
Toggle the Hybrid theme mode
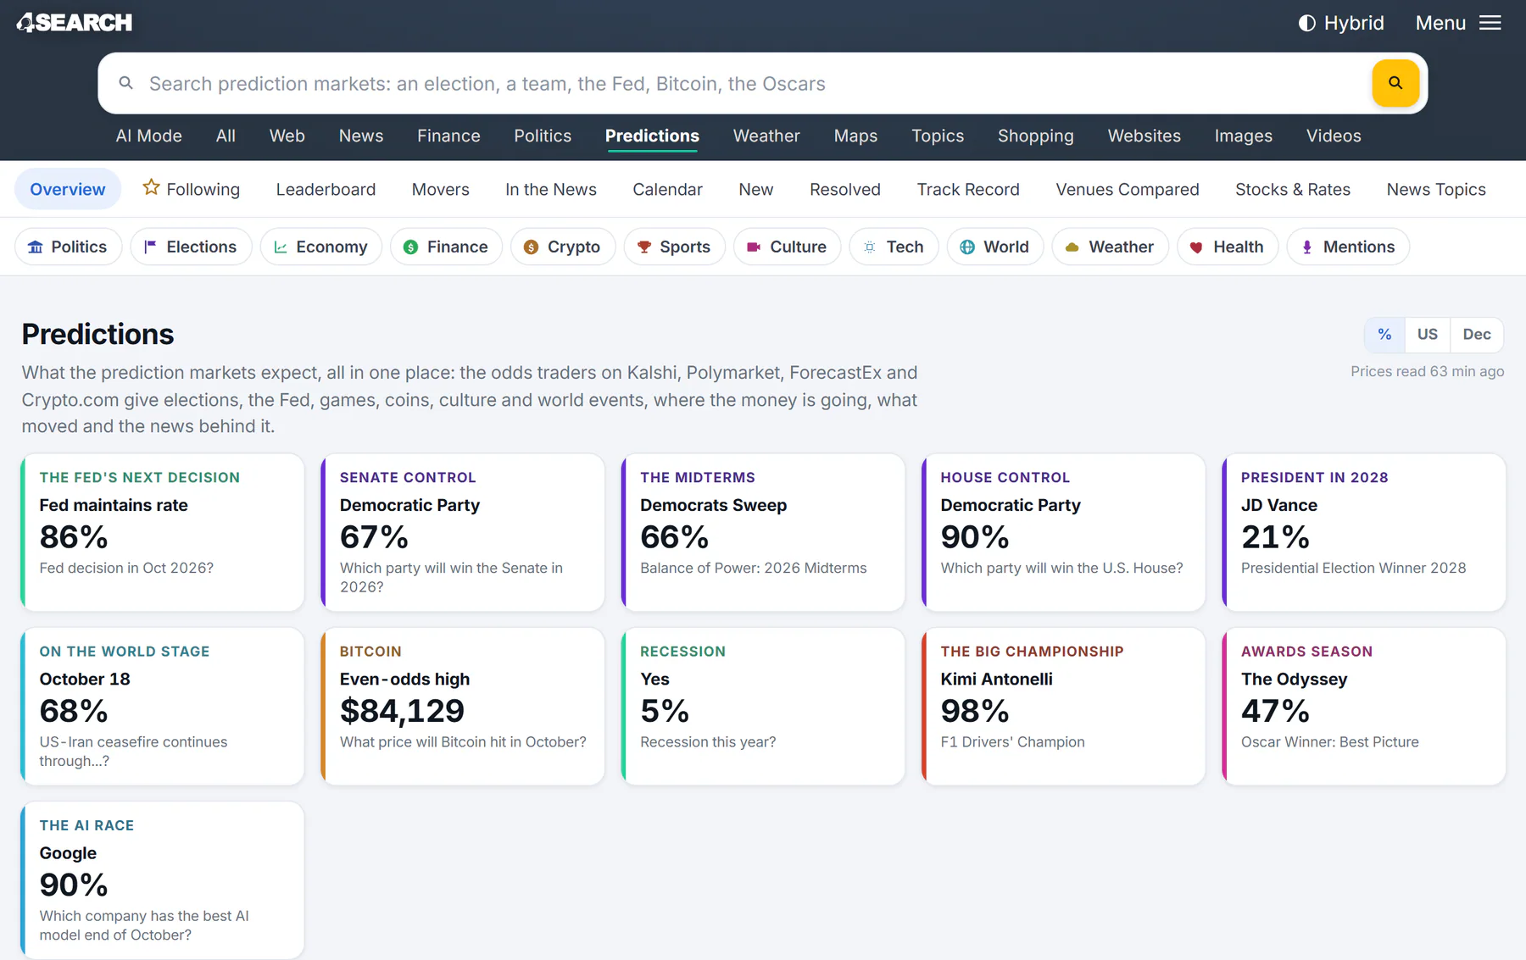1341,23
